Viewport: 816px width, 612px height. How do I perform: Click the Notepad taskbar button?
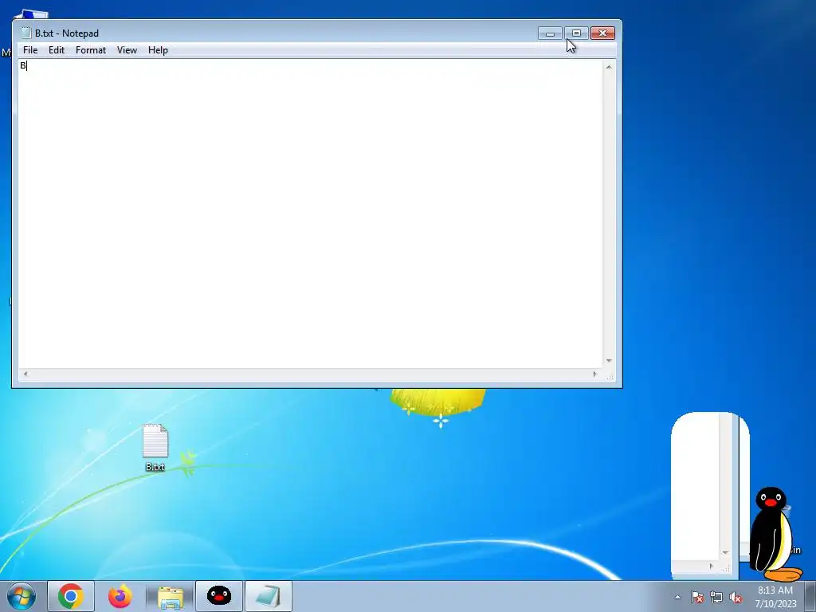pos(269,596)
